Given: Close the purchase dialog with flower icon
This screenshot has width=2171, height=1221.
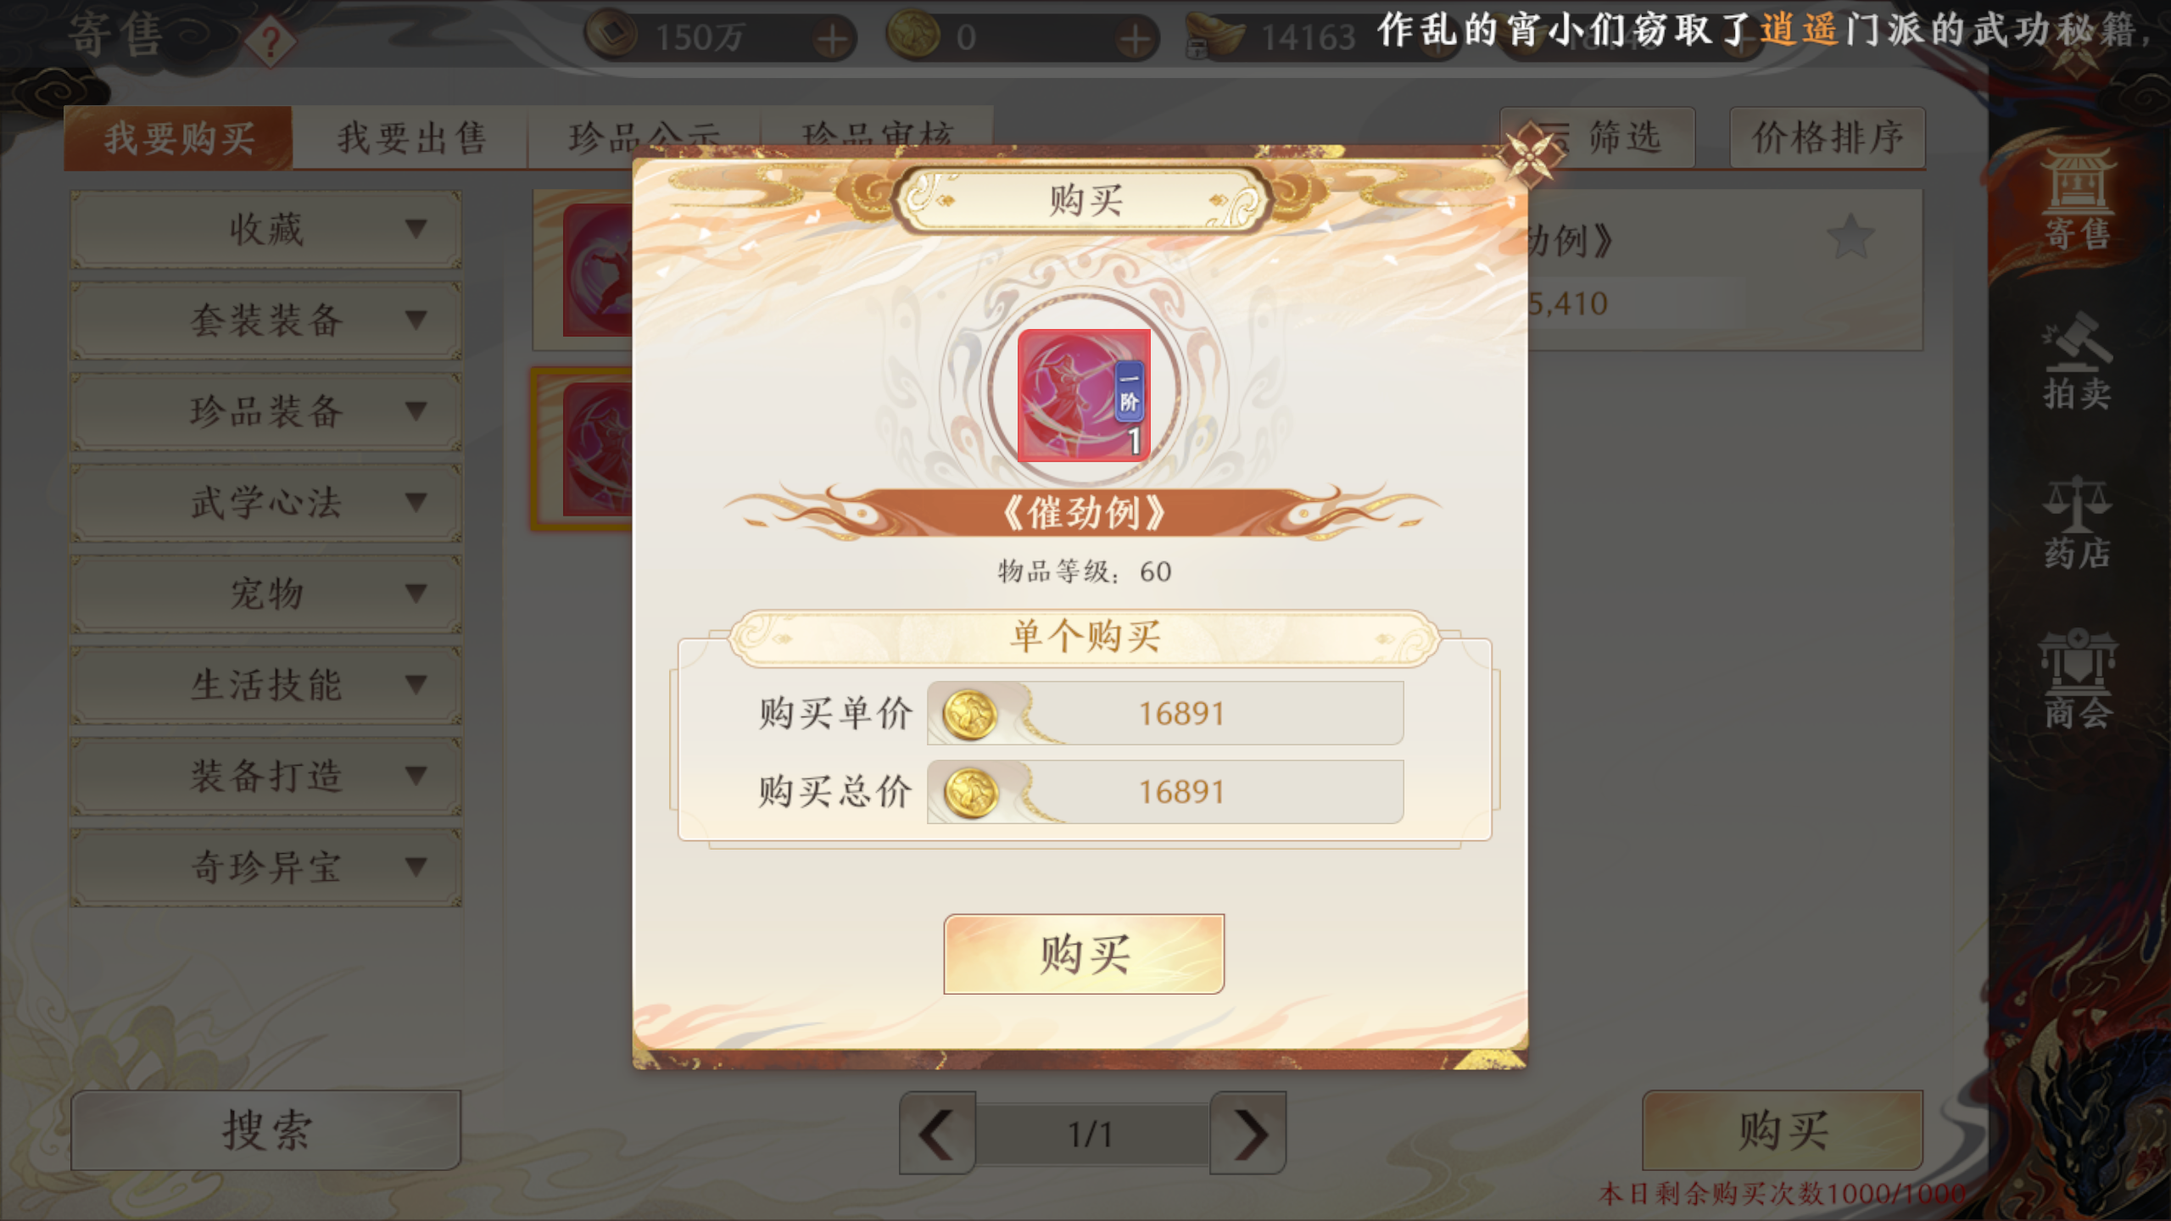Looking at the screenshot, I should point(1529,154).
